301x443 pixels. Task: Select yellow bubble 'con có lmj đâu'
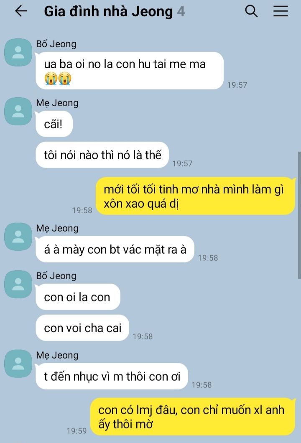click(192, 417)
